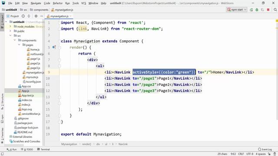The image size is (278, 156).
Task: Collapse the components folder
Action: point(15,40)
